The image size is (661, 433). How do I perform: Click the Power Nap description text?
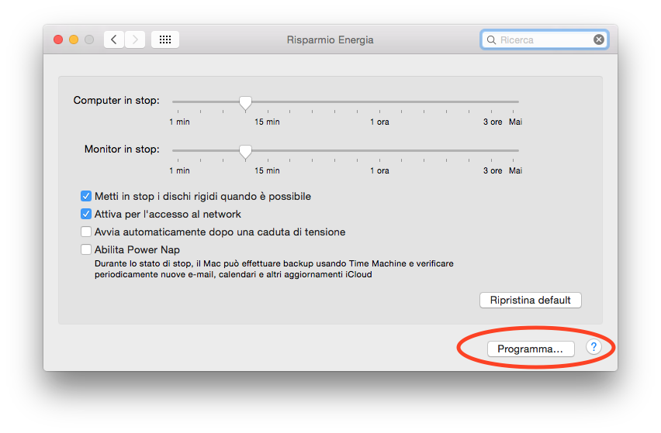(x=274, y=269)
